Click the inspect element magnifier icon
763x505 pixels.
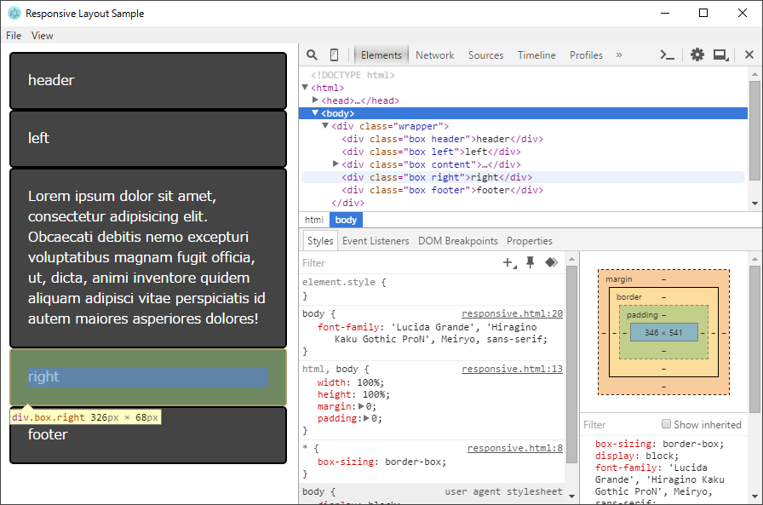click(x=312, y=55)
